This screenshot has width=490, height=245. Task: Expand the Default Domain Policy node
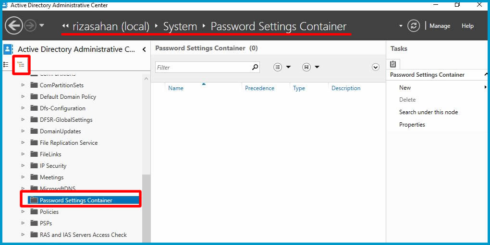point(23,96)
